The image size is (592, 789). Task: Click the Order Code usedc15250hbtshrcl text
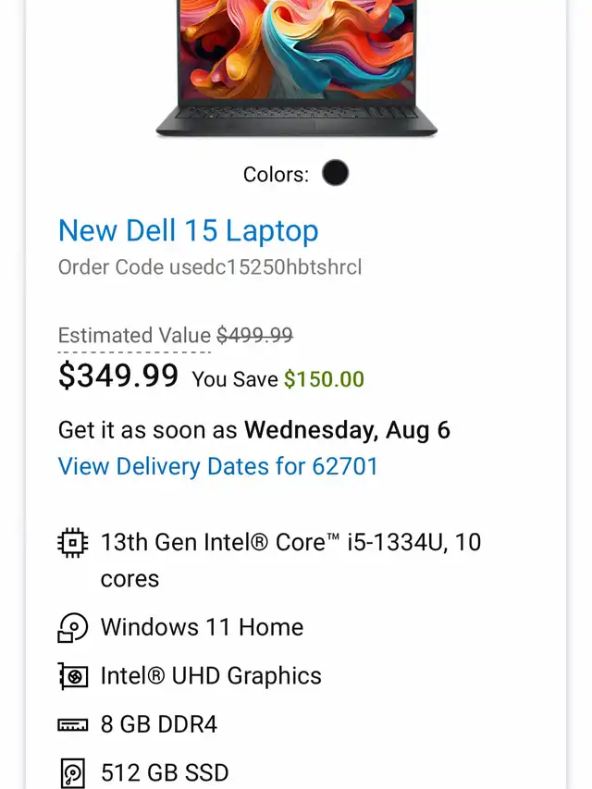(x=210, y=267)
